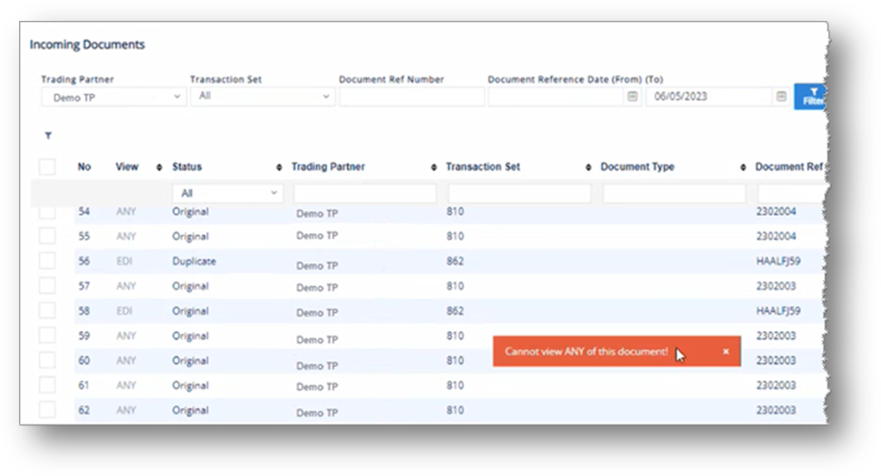The width and height of the screenshot is (881, 476).
Task: Click transaction set 810 in row 62
Action: [455, 410]
